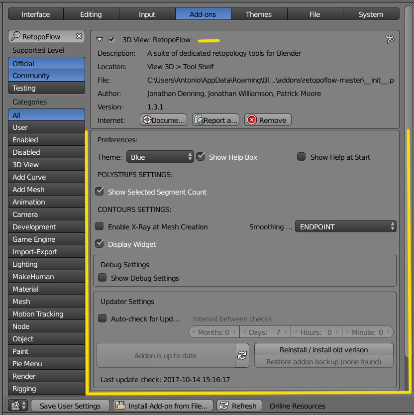The image size is (414, 415).
Task: Select the Animation category
Action: (x=46, y=202)
